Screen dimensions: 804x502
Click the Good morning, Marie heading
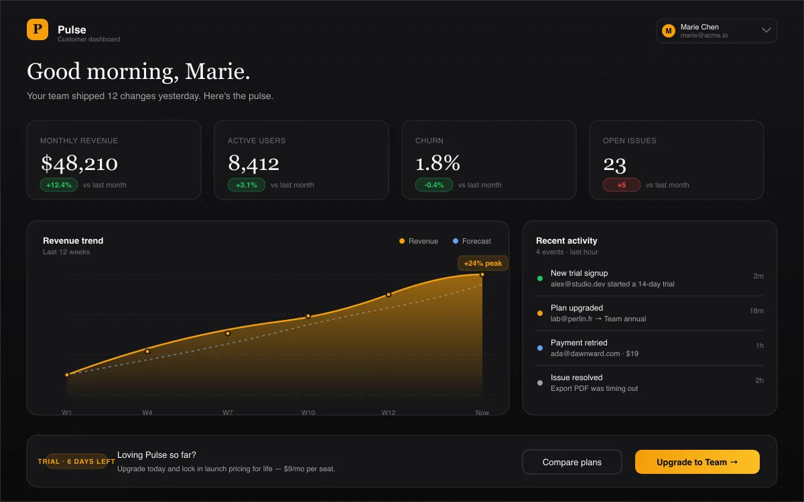click(x=139, y=71)
